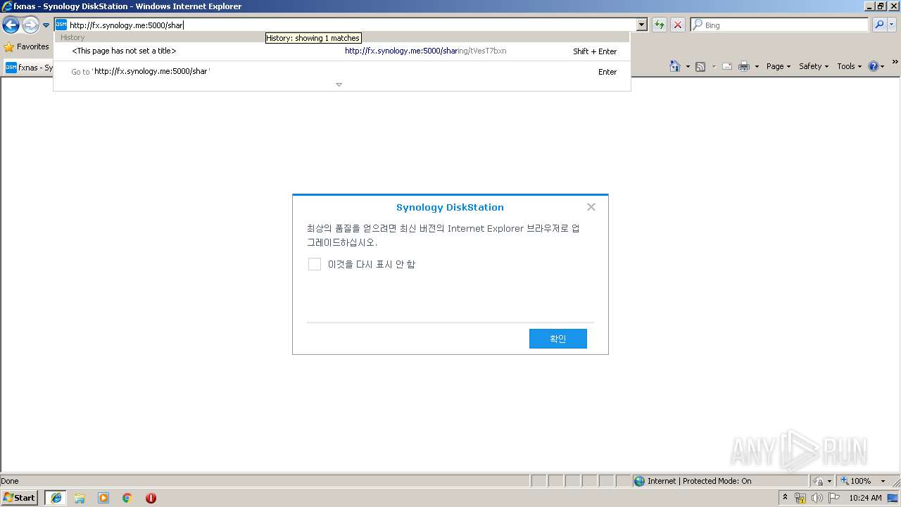Check the '이것을 다시 표시 안 함' checkbox
The width and height of the screenshot is (901, 507).
315,264
